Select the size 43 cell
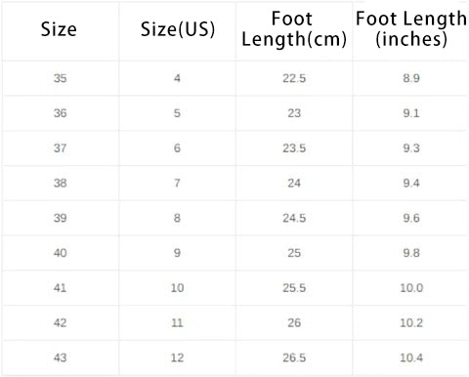 (x=61, y=357)
